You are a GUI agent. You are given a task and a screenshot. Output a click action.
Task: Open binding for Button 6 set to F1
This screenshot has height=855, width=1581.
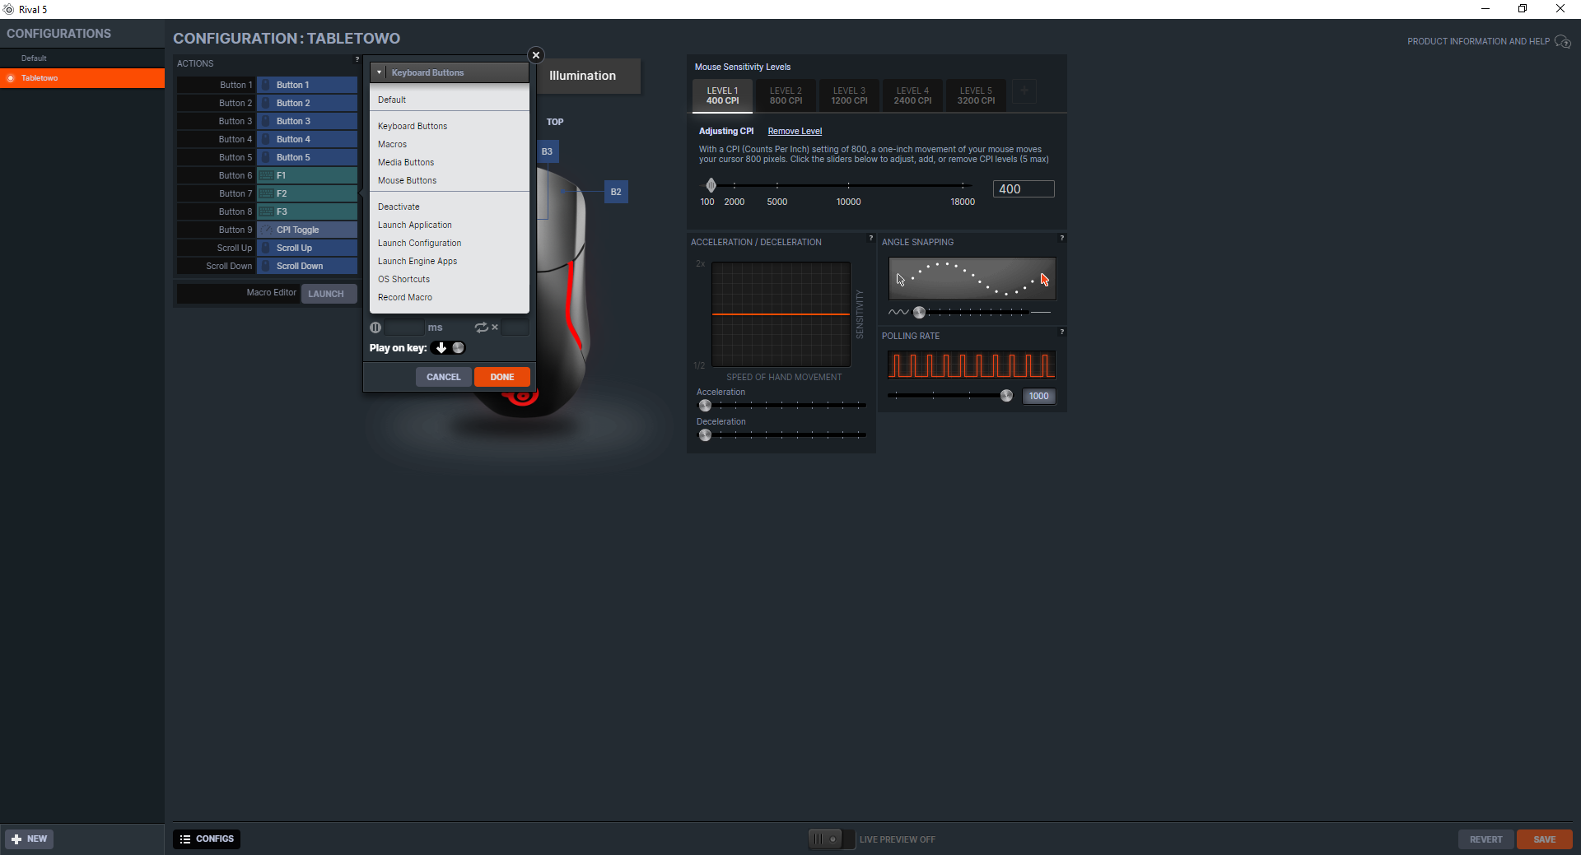[307, 175]
